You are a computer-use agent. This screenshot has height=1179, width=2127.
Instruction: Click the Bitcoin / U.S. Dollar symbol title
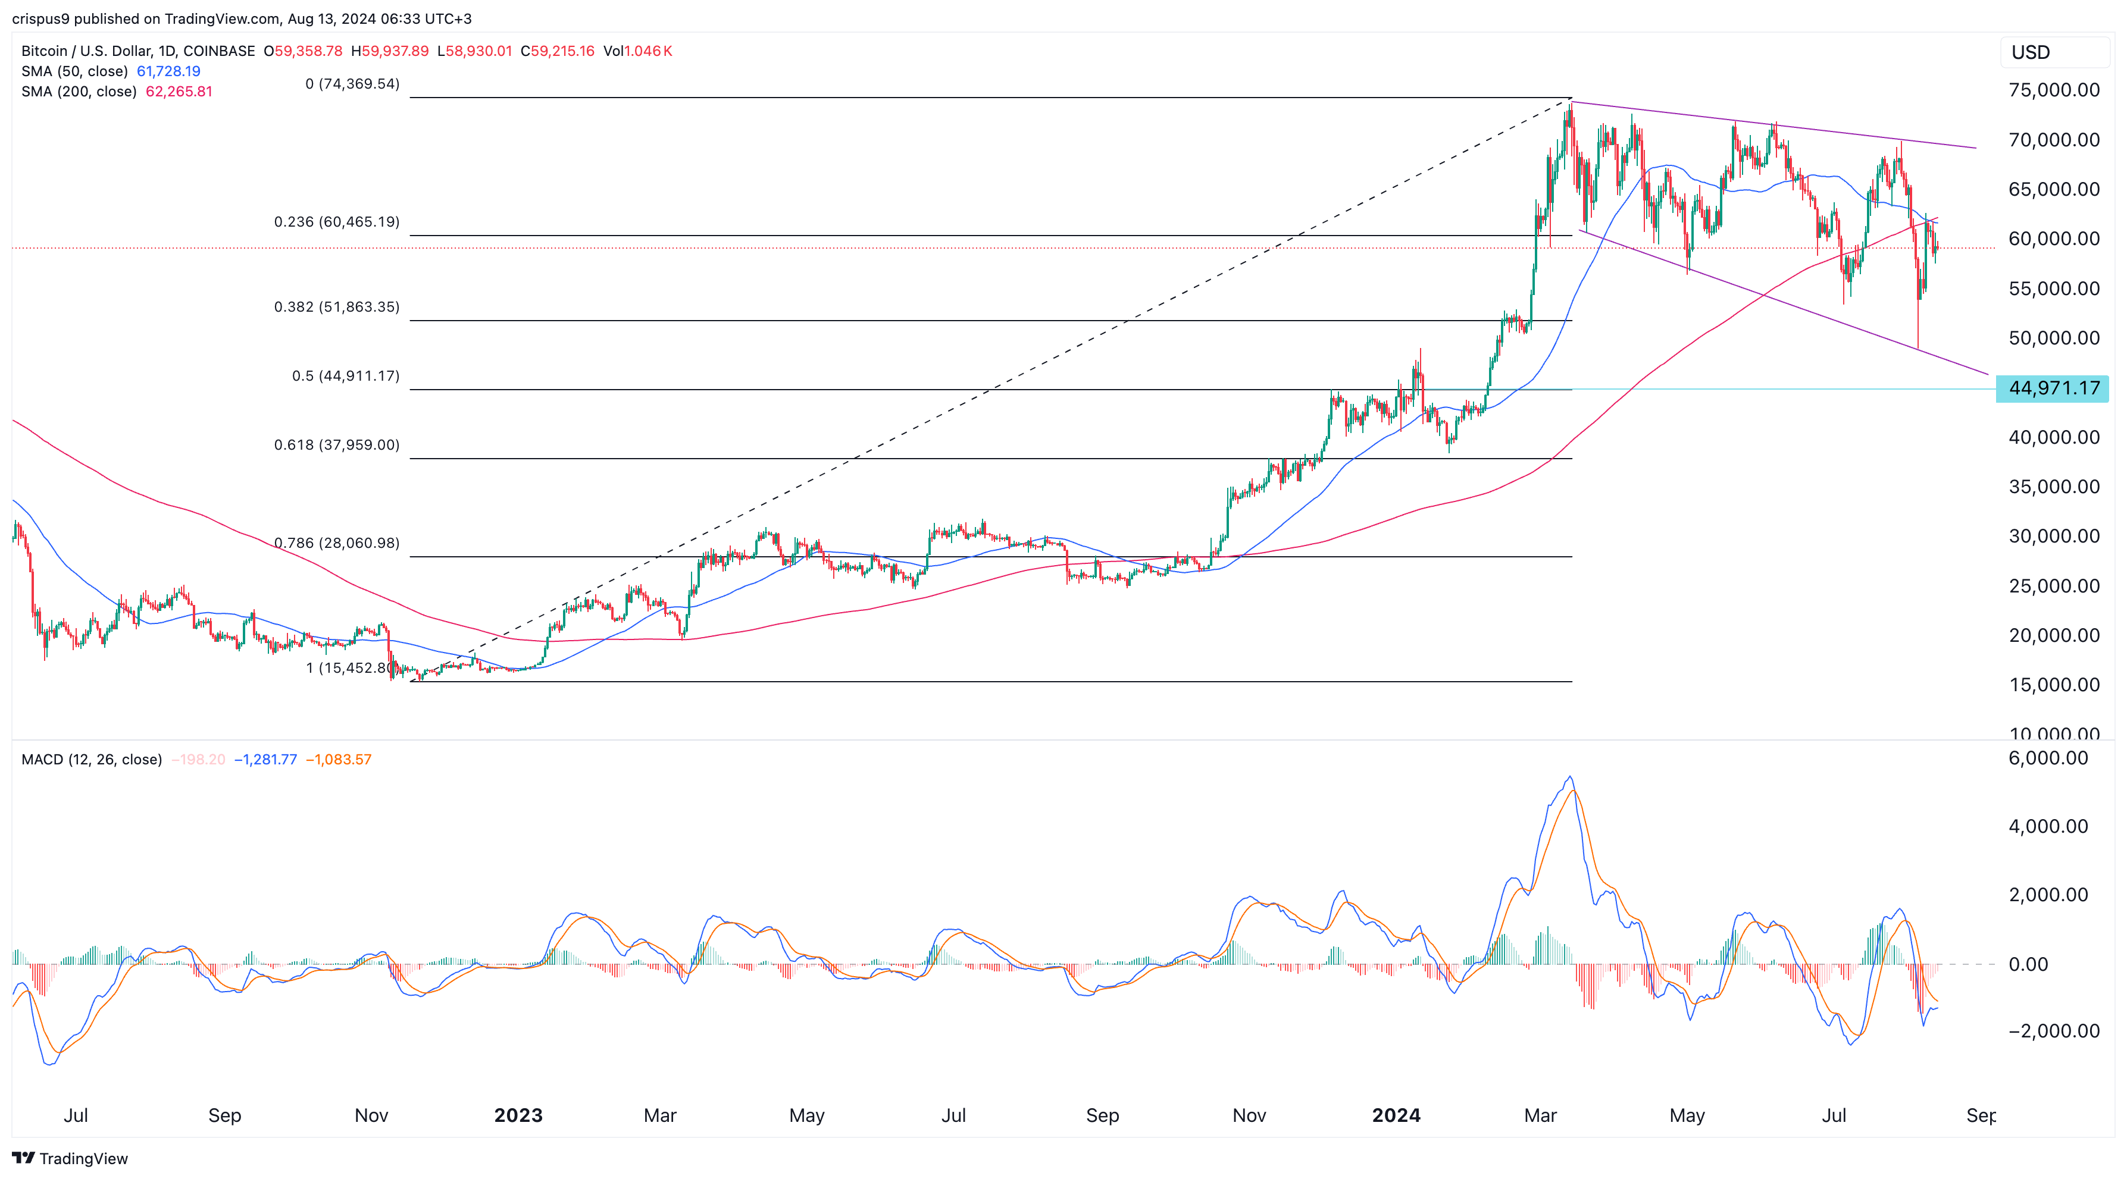[x=138, y=51]
